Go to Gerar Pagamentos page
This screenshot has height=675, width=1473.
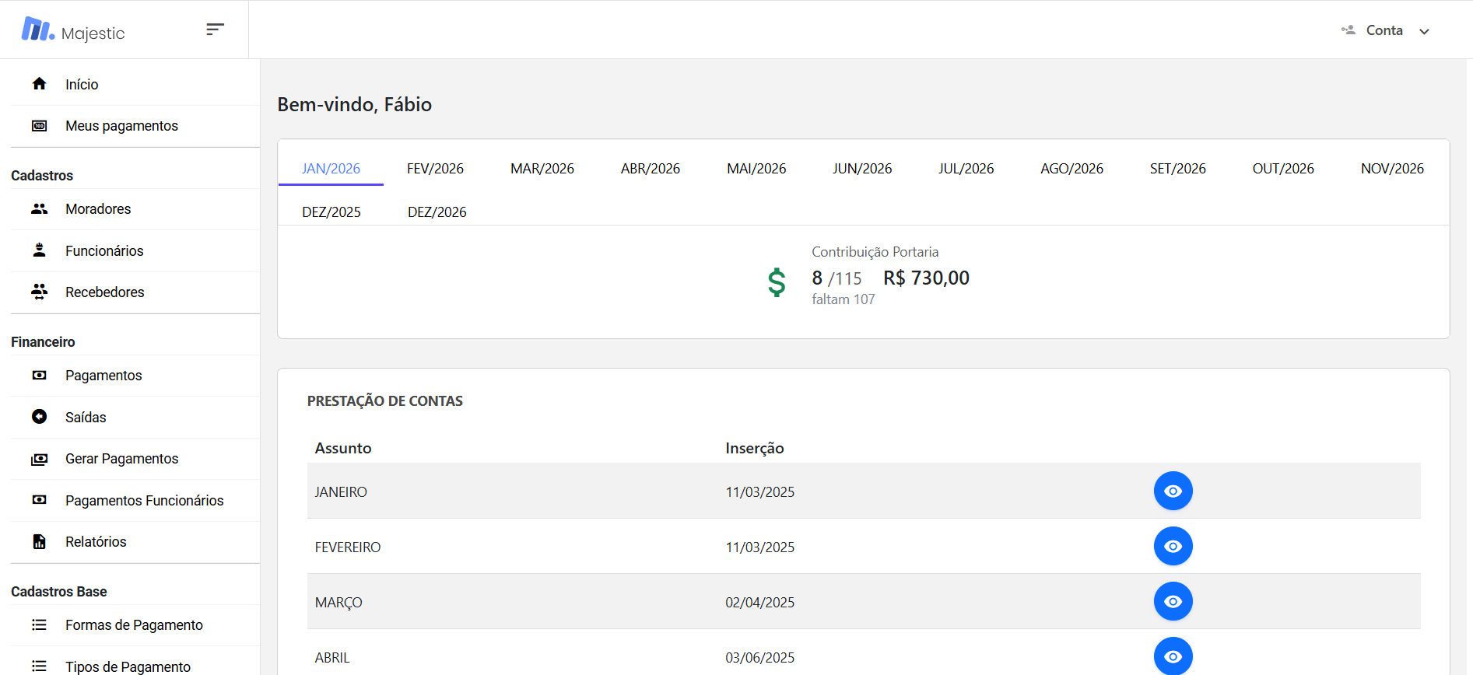(x=121, y=459)
